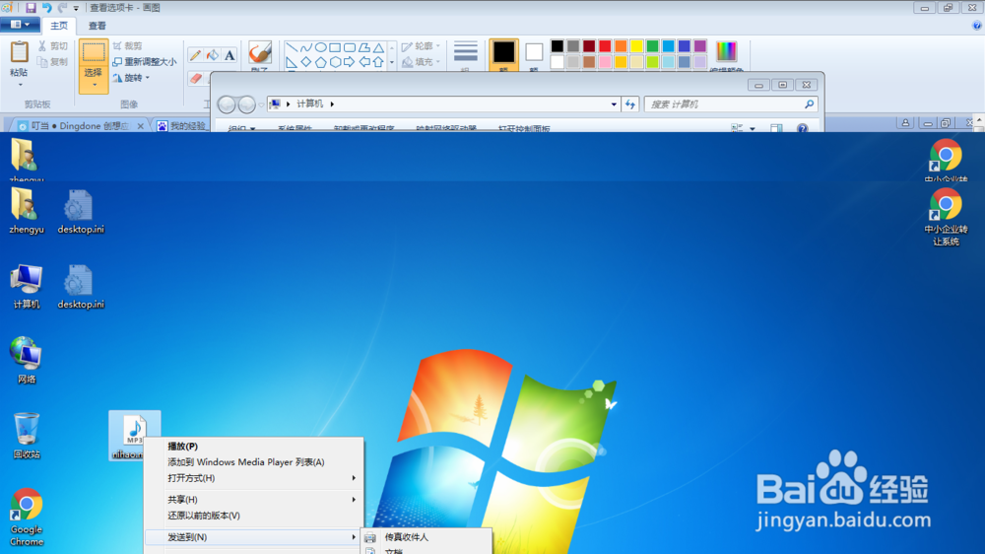This screenshot has height=554, width=985.
Task: Open the blue Paint file menu button
Action: (20, 25)
